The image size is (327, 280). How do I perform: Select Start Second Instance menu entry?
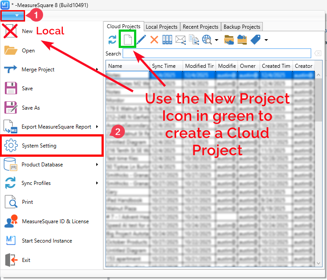[47, 241]
